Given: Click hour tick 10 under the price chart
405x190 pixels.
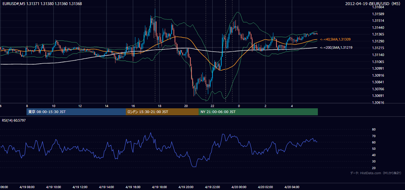Looking at the screenshot, I should pyautogui.click(x=54, y=106).
